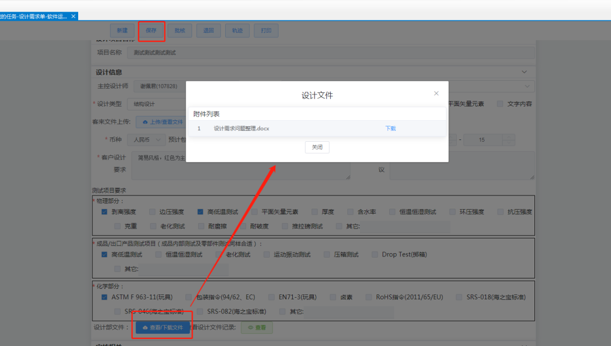Check the RoHS指令(2011/65/EU) checkbox
Viewport: 611px width, 346px height.
click(369, 298)
